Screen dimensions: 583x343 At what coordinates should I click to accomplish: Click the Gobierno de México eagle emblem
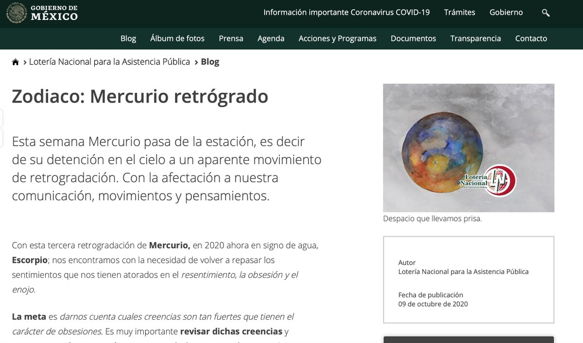tap(16, 13)
